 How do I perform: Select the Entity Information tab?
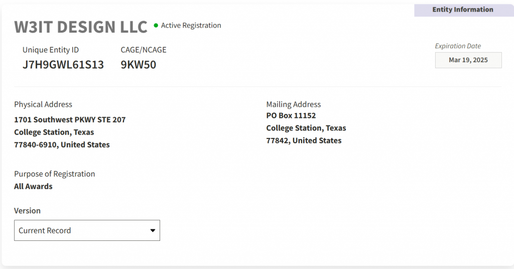(x=462, y=10)
